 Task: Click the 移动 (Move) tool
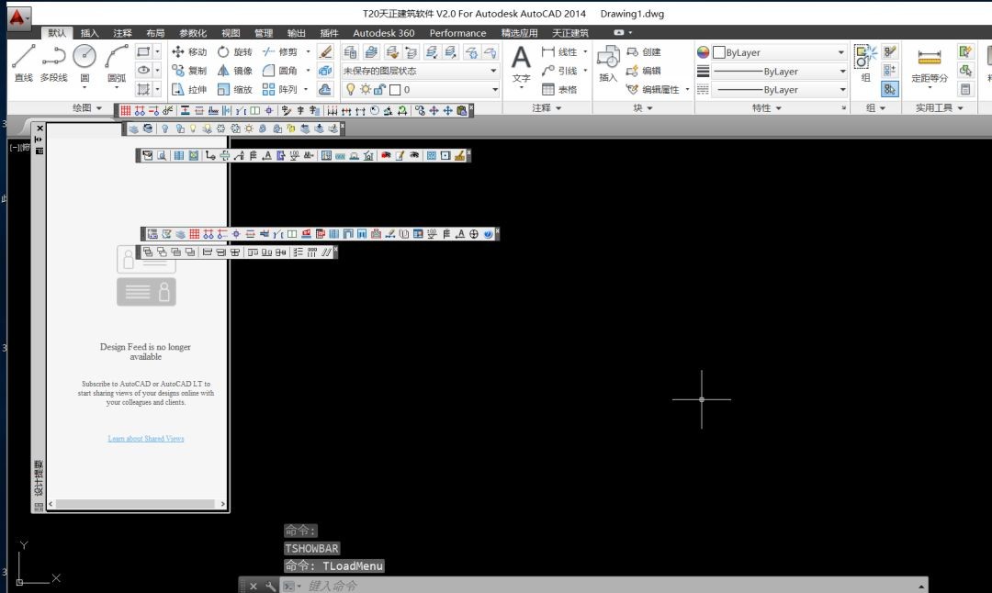point(189,51)
